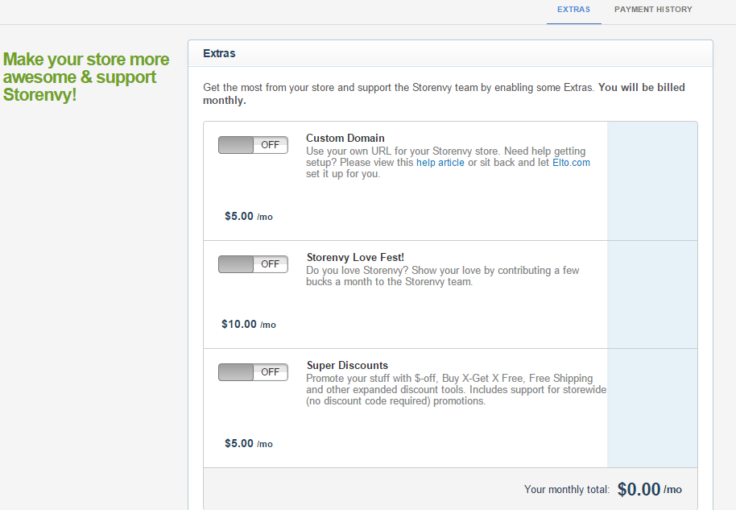Select the Super Discounts heading
The image size is (736, 510).
point(347,366)
